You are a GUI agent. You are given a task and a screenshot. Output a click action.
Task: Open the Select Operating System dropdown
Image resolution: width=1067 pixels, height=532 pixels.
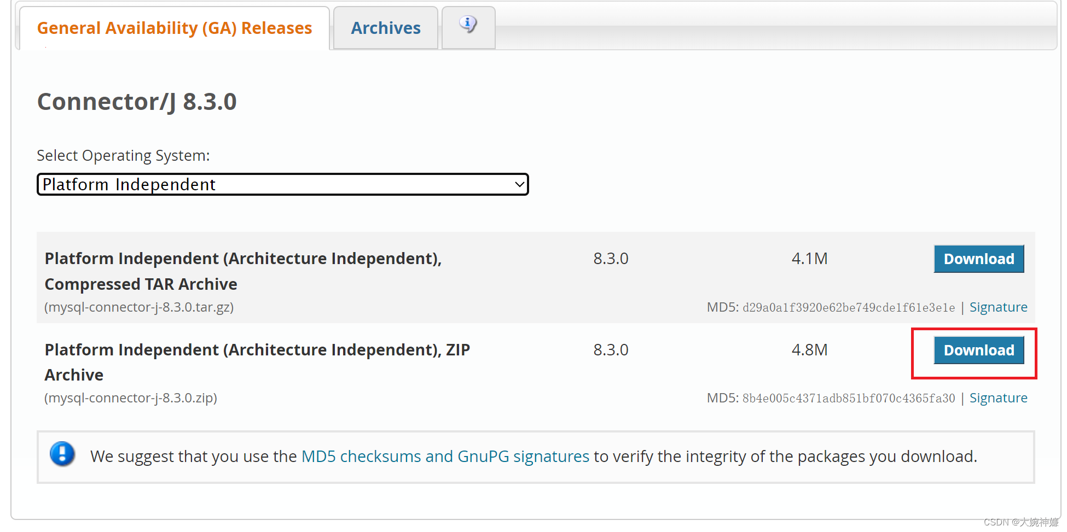282,184
